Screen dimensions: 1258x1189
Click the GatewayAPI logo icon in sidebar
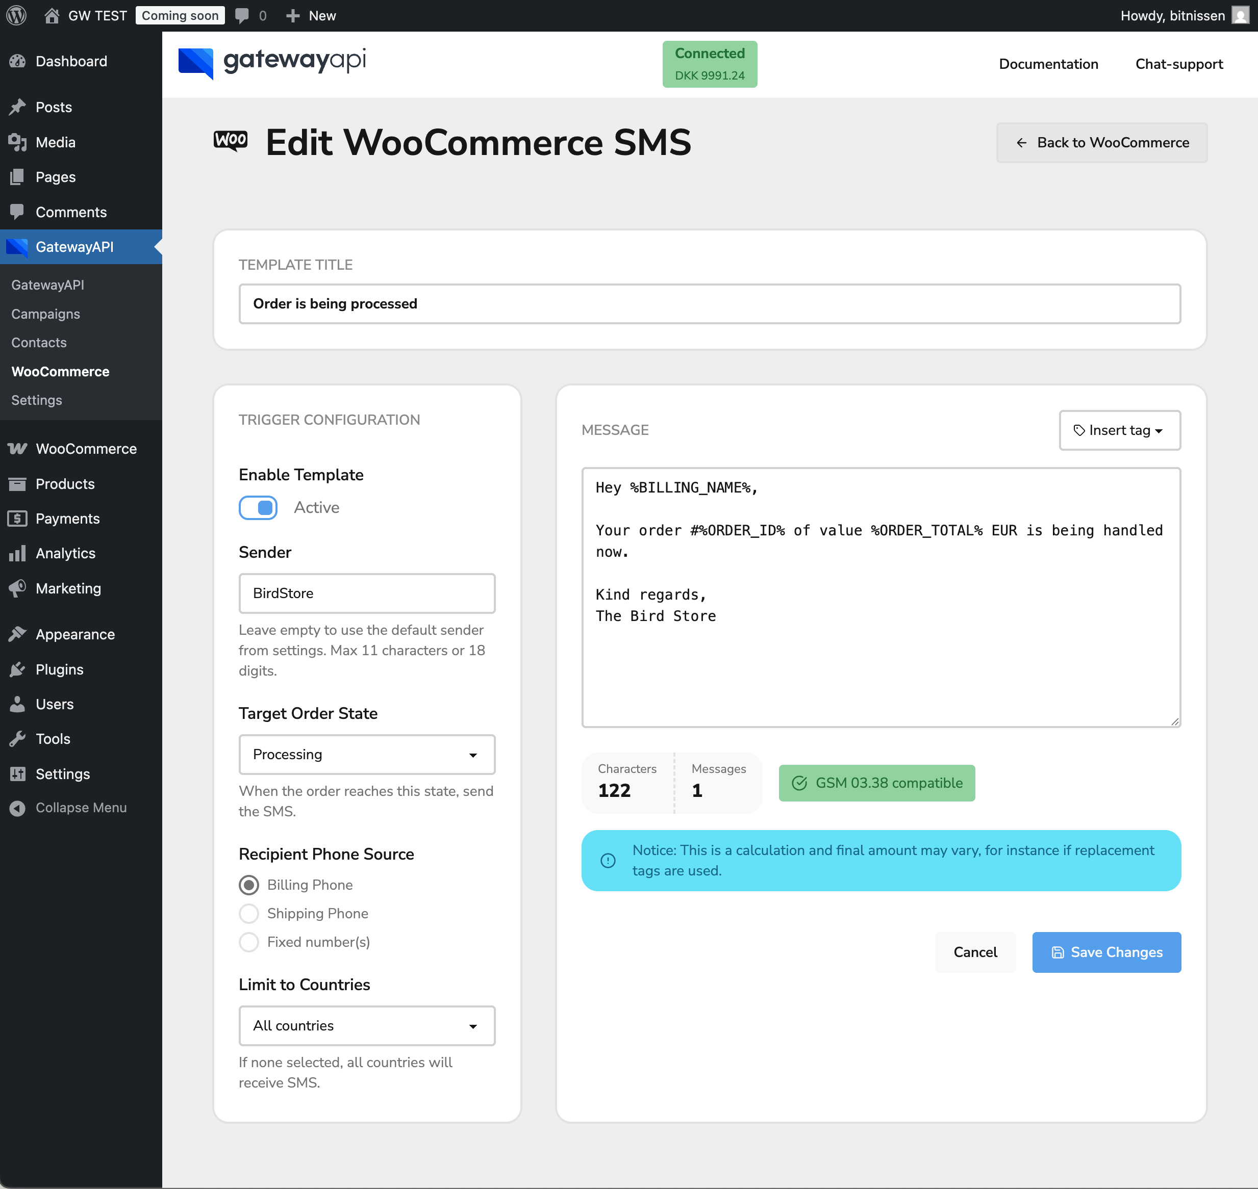pyautogui.click(x=17, y=247)
